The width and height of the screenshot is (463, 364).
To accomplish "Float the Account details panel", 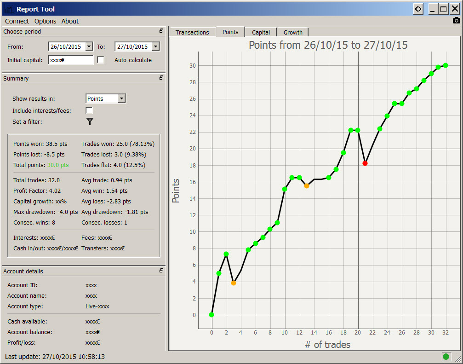I will coord(161,271).
